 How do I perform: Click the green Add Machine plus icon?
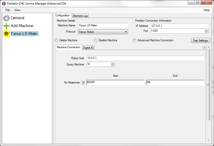tap(6, 26)
